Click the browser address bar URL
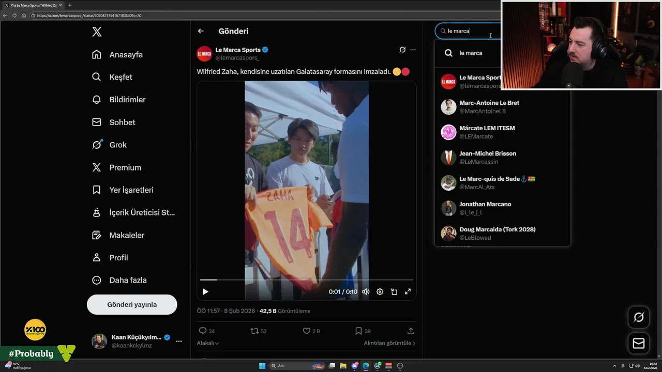This screenshot has width=662, height=372. [x=89, y=16]
